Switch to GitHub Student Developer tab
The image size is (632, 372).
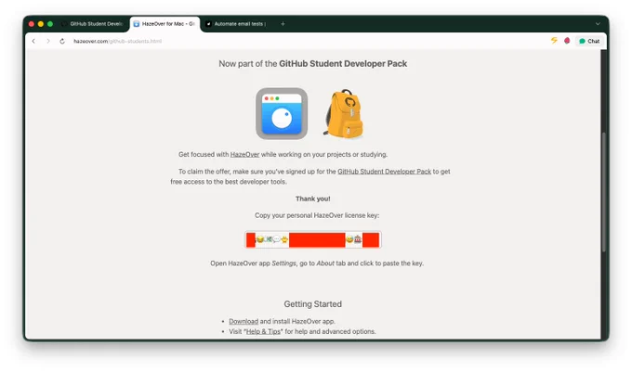(92, 24)
